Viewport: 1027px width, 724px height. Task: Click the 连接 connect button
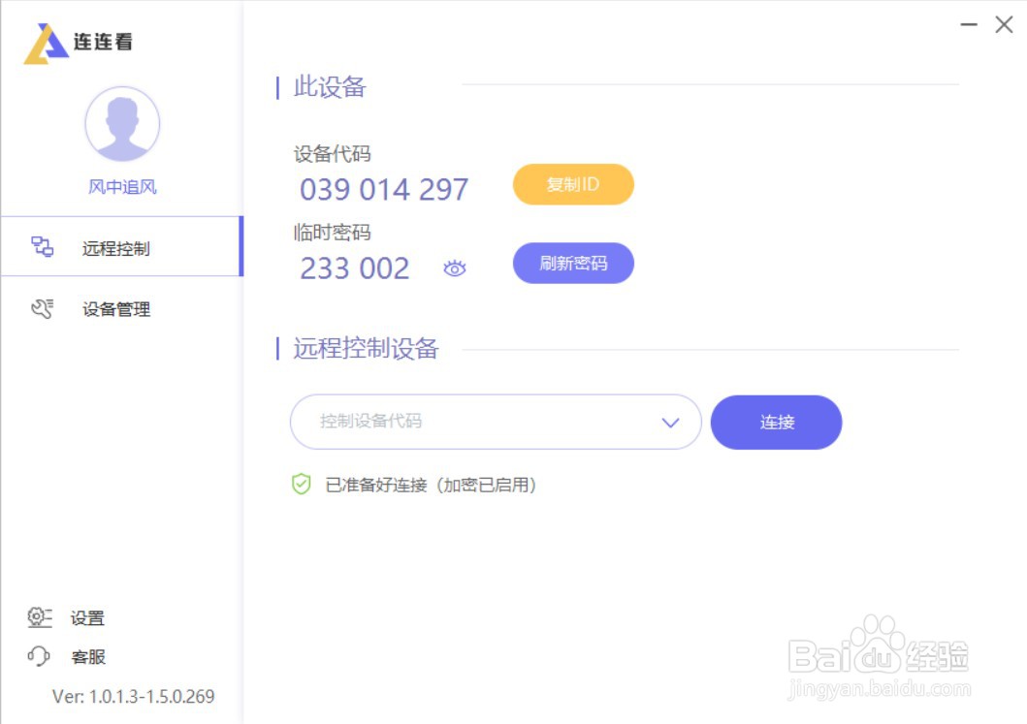[776, 423]
